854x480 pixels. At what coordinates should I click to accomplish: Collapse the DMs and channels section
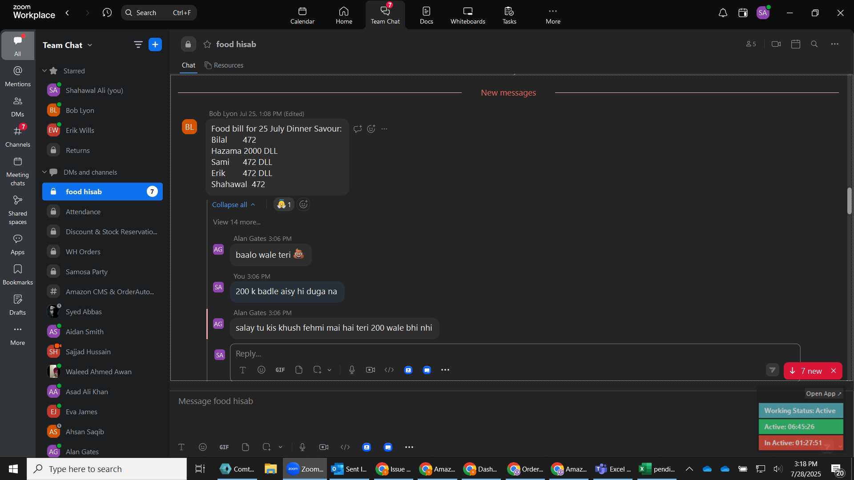pyautogui.click(x=44, y=172)
